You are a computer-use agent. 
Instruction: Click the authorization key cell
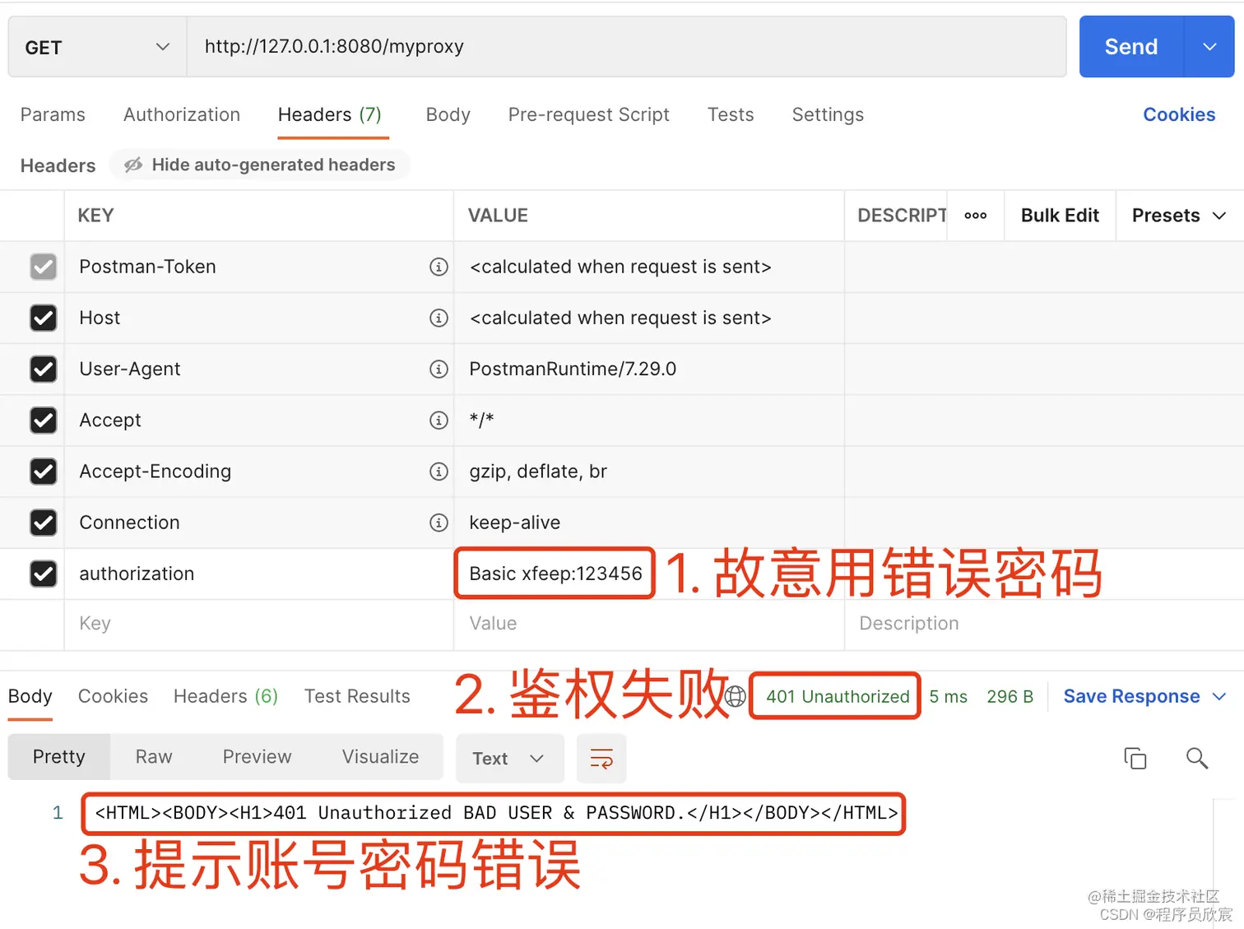[258, 574]
